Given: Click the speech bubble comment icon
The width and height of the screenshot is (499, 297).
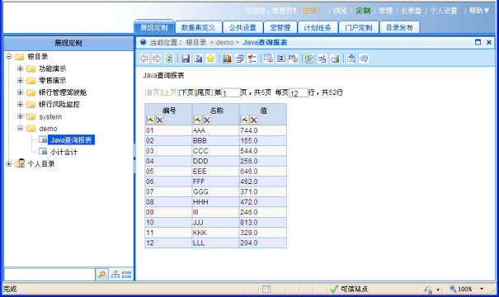Looking at the screenshot, I should coord(364,59).
